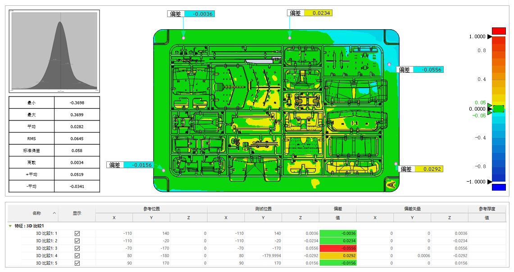
Task: Select the 偏差 -0.0036 annotation label on map
Action: 191,14
